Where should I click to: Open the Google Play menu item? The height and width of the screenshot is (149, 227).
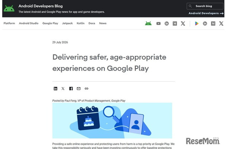[x=50, y=23]
